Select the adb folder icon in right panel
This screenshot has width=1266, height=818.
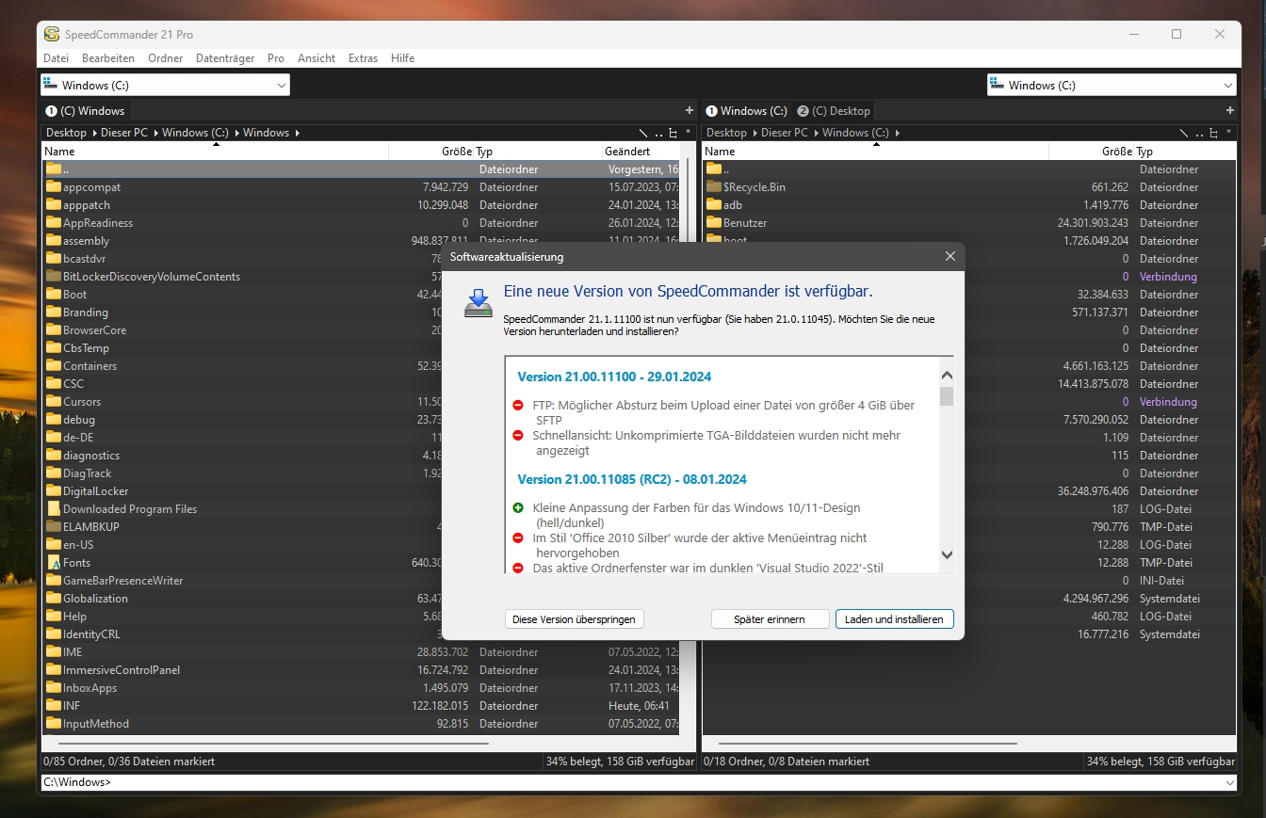[x=713, y=204]
